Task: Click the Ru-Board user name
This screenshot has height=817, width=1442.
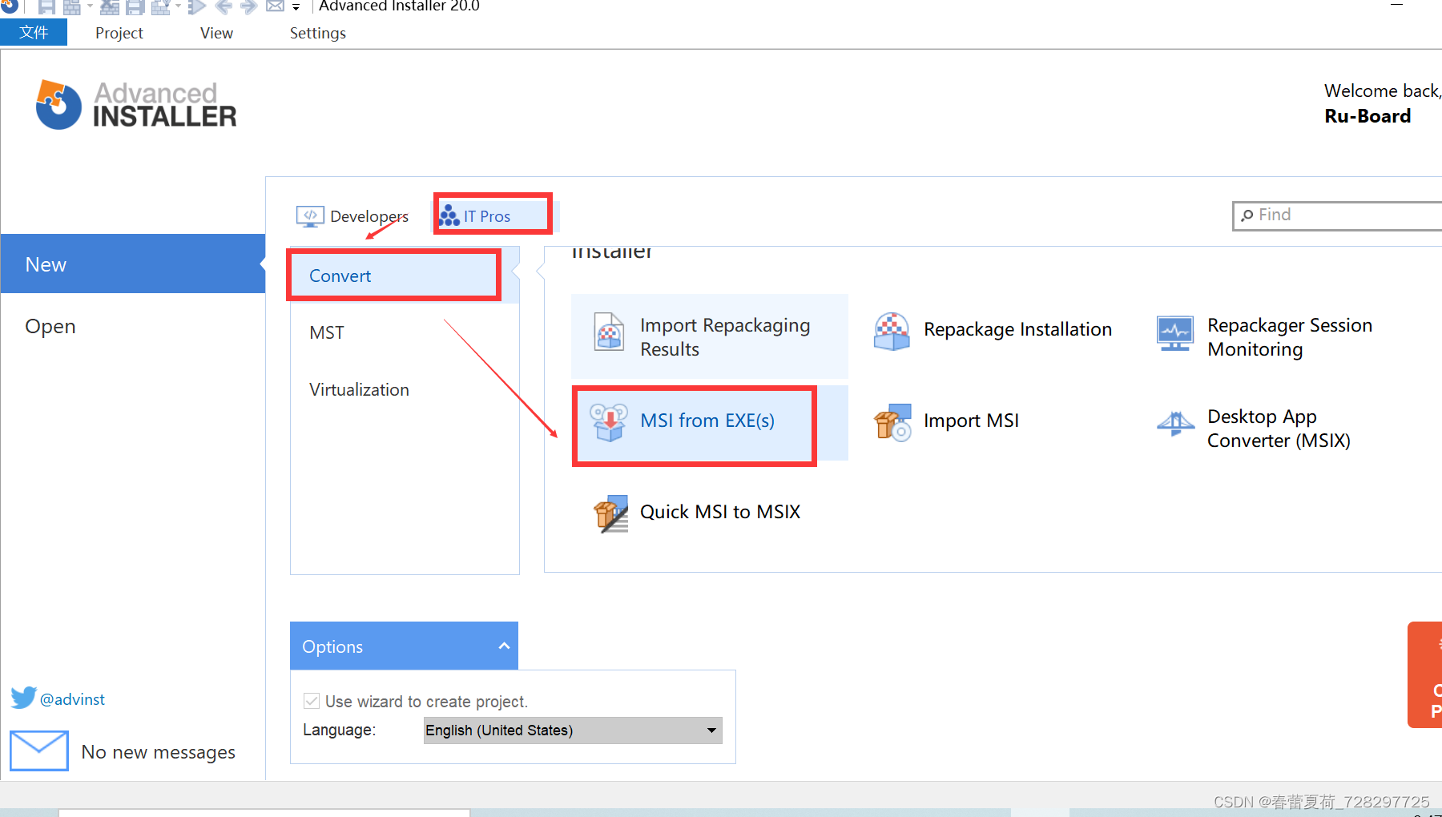Action: point(1367,116)
